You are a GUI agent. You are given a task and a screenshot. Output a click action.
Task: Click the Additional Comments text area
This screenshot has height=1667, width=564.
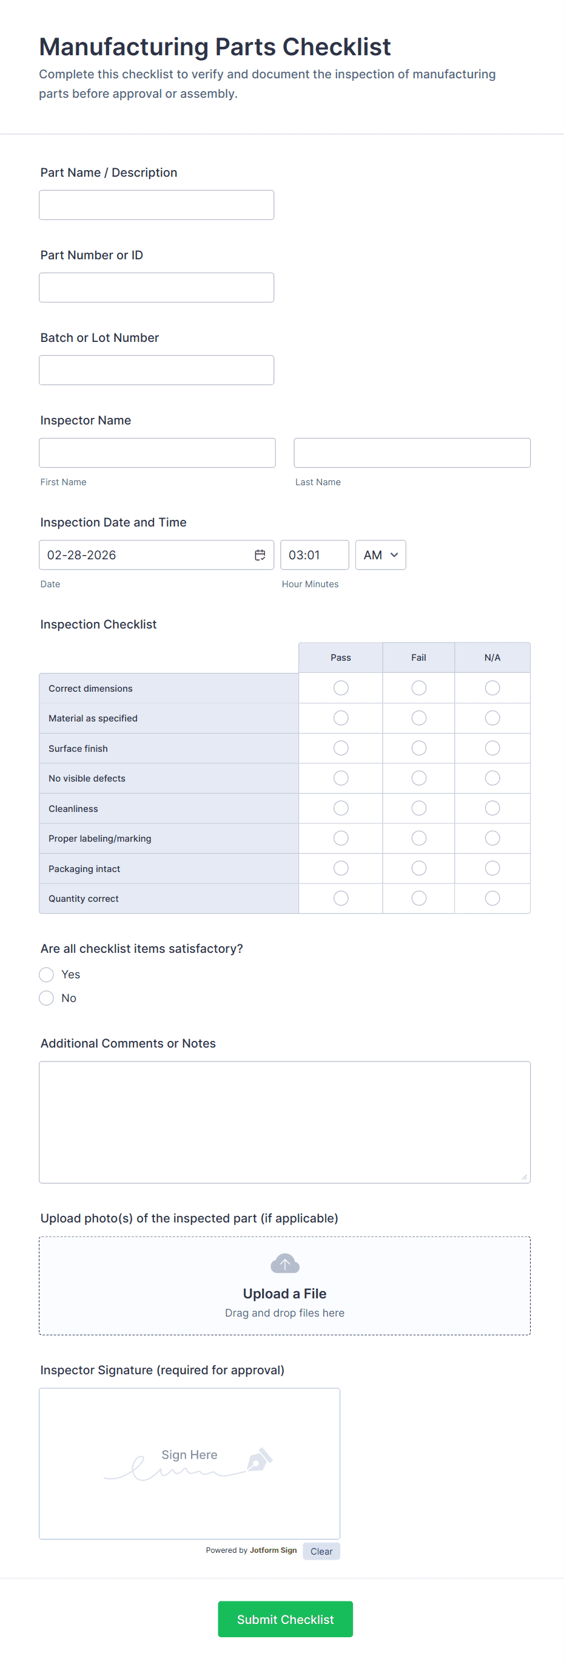pos(284,1122)
